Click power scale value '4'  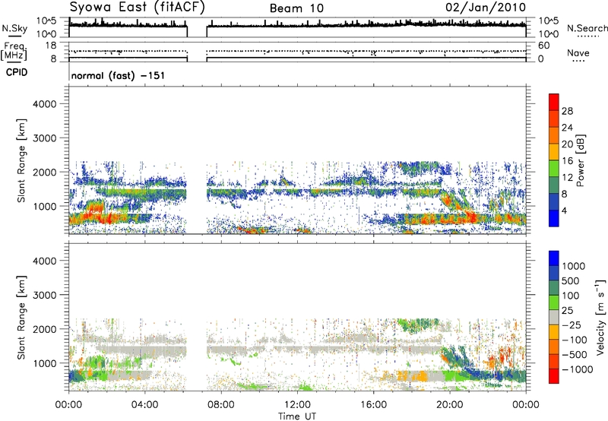pos(564,211)
